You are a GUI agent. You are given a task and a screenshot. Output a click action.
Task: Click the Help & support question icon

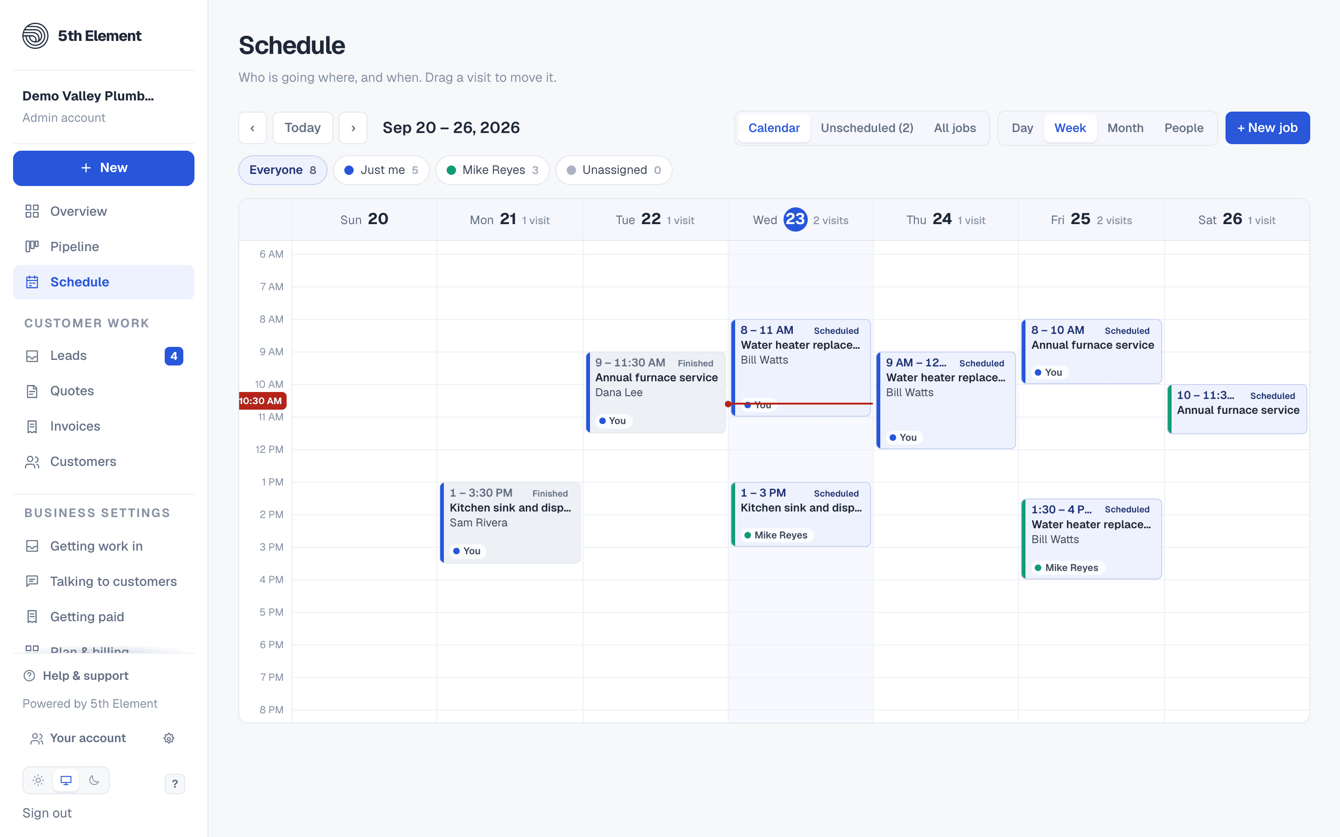click(29, 675)
